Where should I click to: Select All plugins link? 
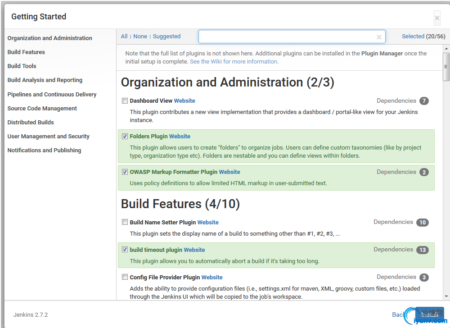(124, 36)
